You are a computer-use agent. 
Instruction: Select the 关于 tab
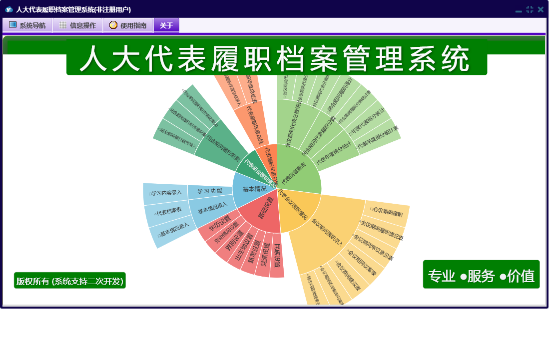(166, 25)
